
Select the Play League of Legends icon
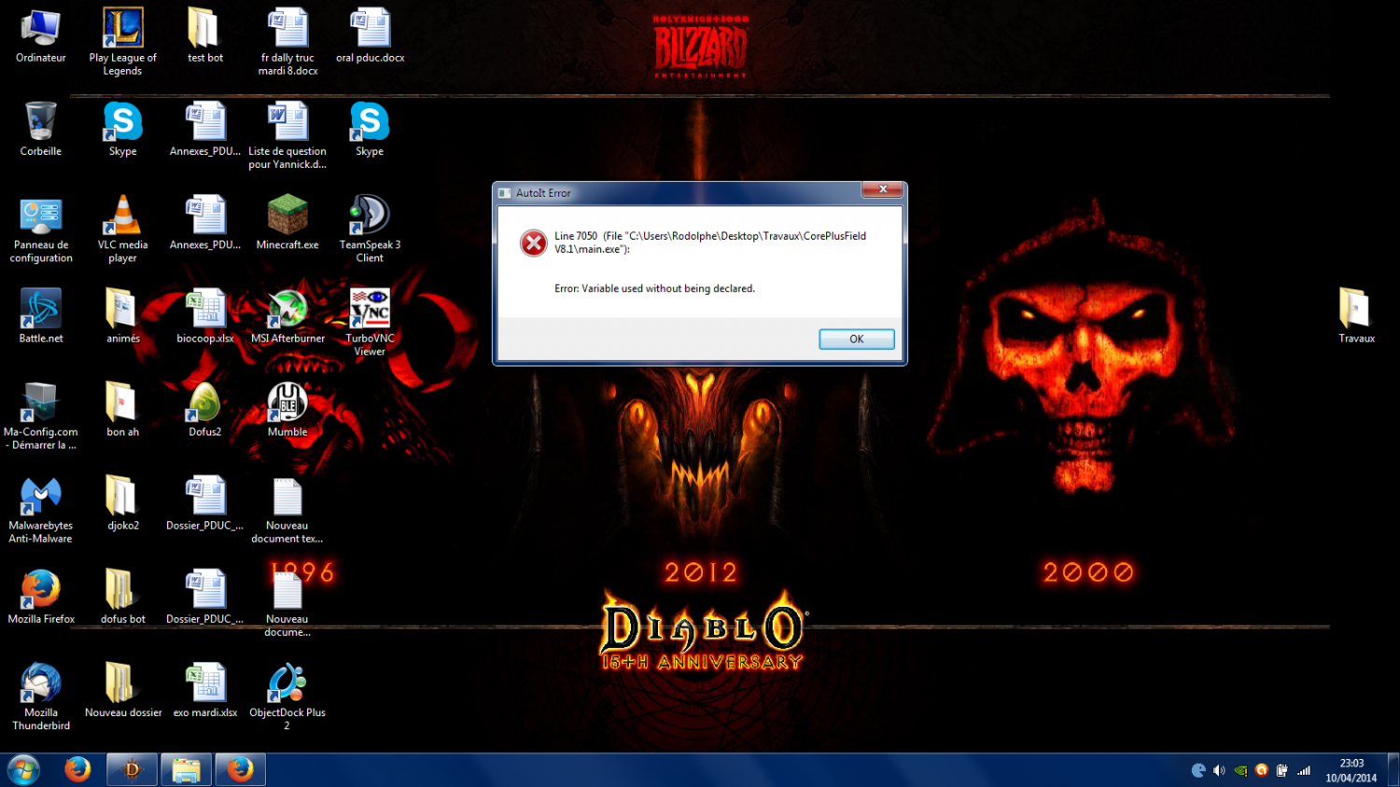click(x=122, y=41)
